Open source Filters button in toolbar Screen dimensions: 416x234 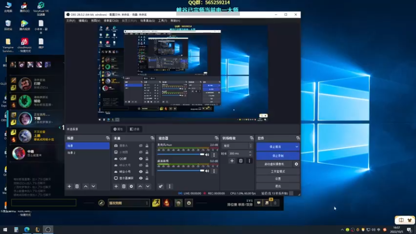pyautogui.click(x=135, y=129)
